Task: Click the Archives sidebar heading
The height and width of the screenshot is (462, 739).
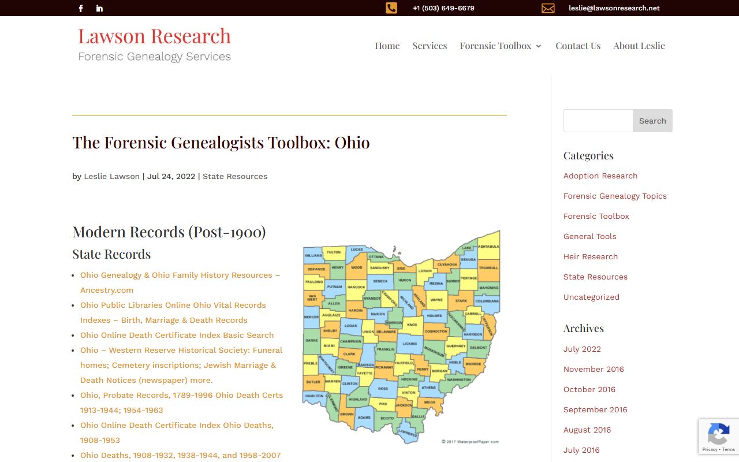Action: 584,328
